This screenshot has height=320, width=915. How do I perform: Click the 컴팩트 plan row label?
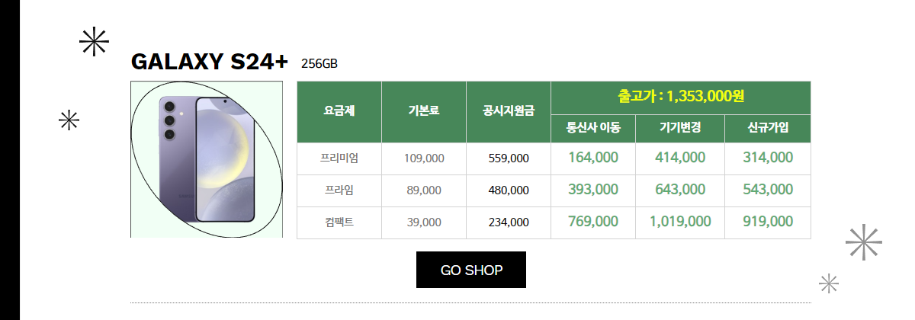tap(339, 222)
